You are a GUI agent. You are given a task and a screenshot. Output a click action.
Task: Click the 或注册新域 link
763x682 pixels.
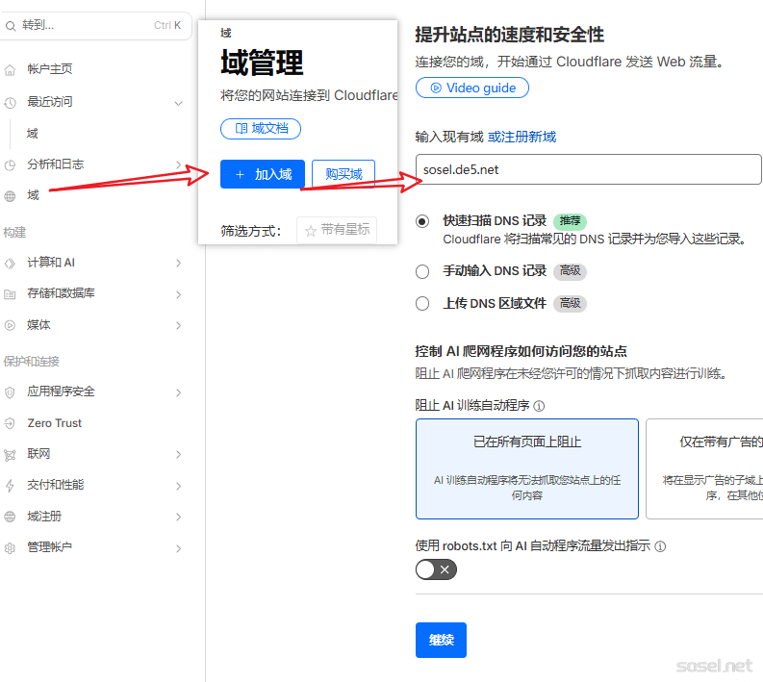[521, 137]
